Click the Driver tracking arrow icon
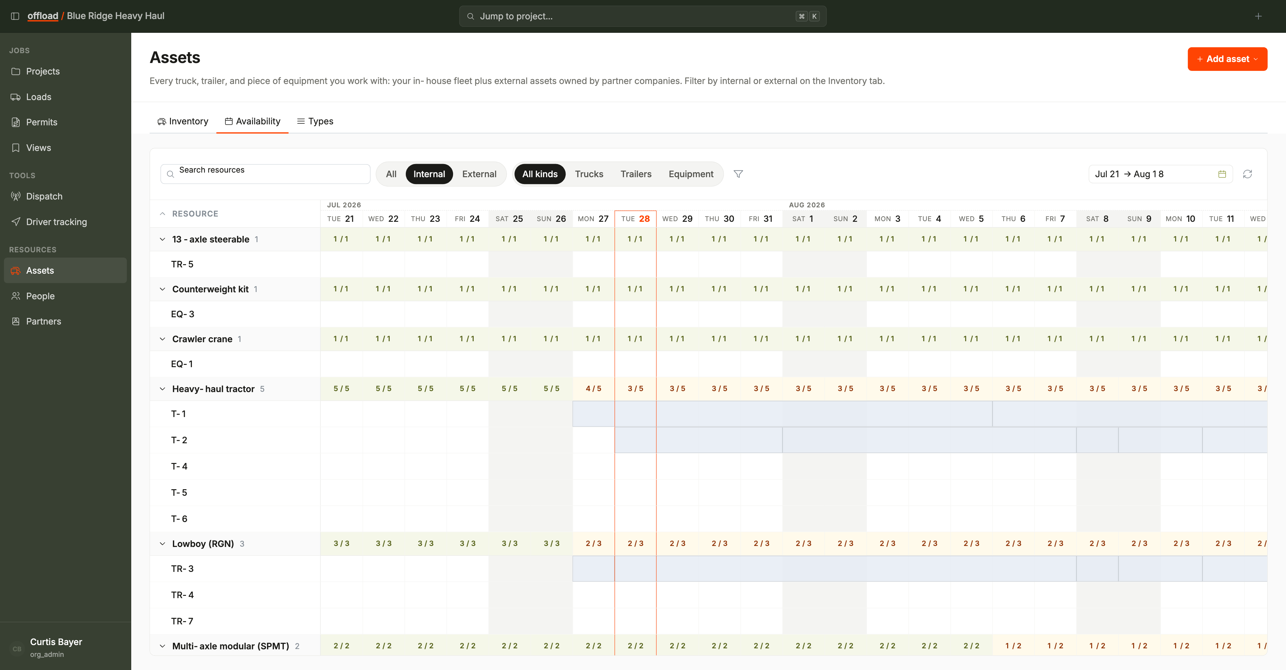 click(16, 222)
